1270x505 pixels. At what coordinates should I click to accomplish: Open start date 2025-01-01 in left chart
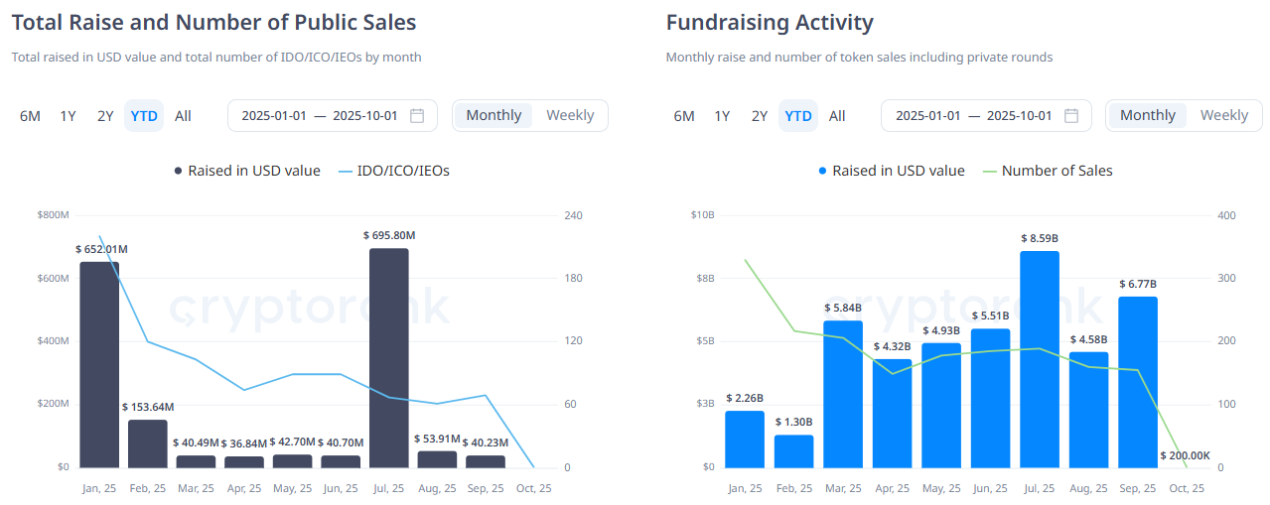pos(274,116)
